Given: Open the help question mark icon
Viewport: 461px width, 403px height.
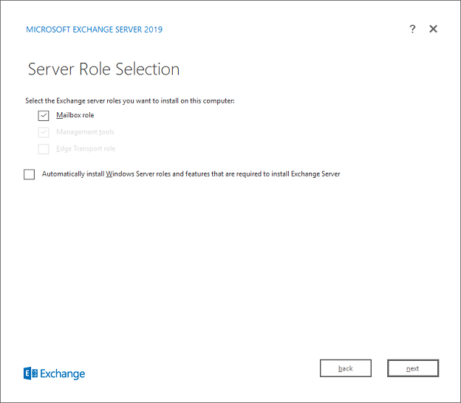Looking at the screenshot, I should [412, 29].
